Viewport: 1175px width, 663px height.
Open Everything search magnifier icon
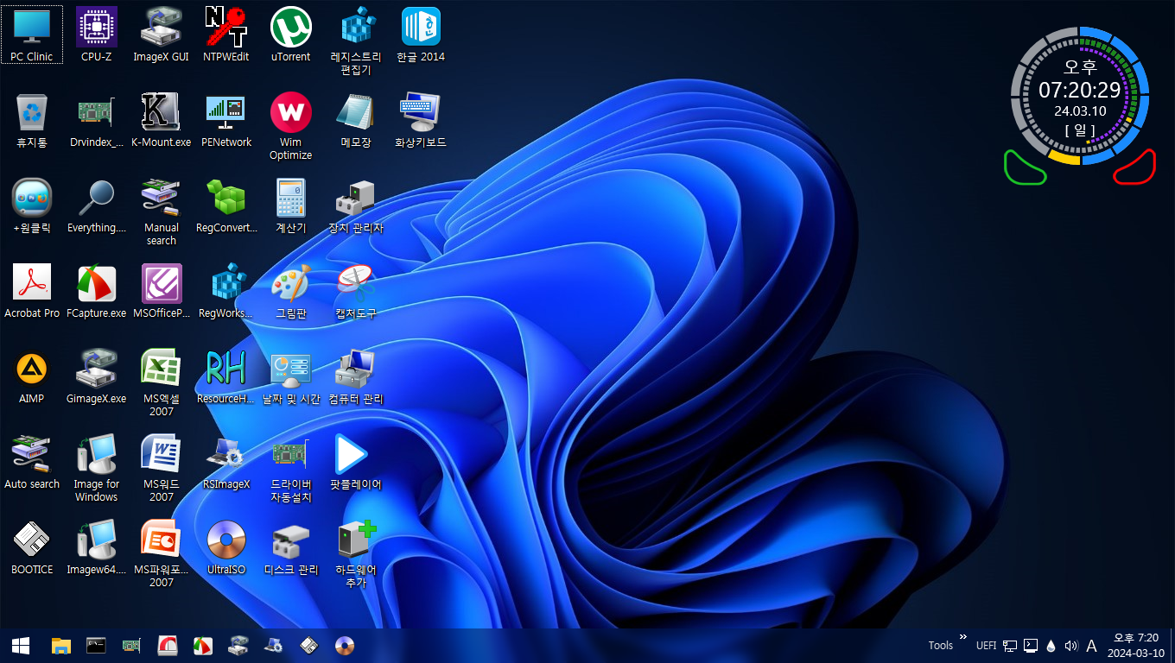pyautogui.click(x=97, y=206)
